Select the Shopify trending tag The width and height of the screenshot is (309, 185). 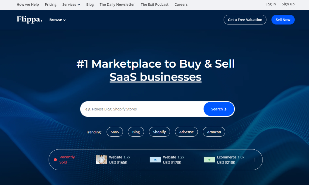(159, 132)
